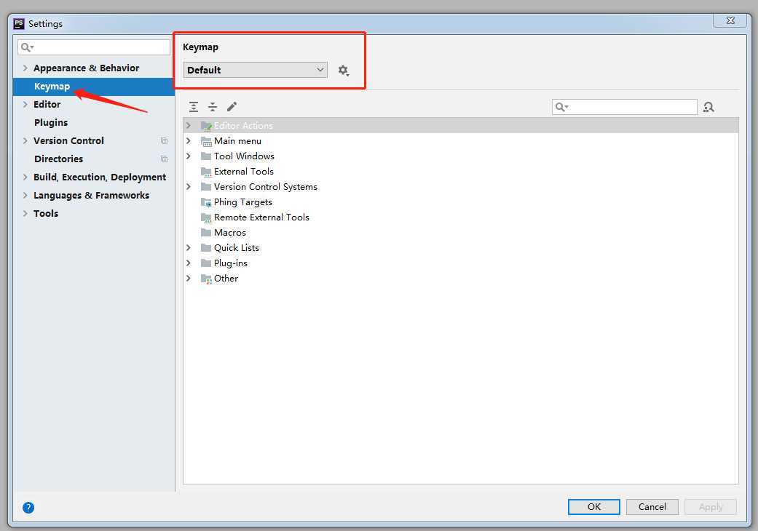Click the Macros folder icon
Viewport: 758px width, 531px height.
pos(206,233)
